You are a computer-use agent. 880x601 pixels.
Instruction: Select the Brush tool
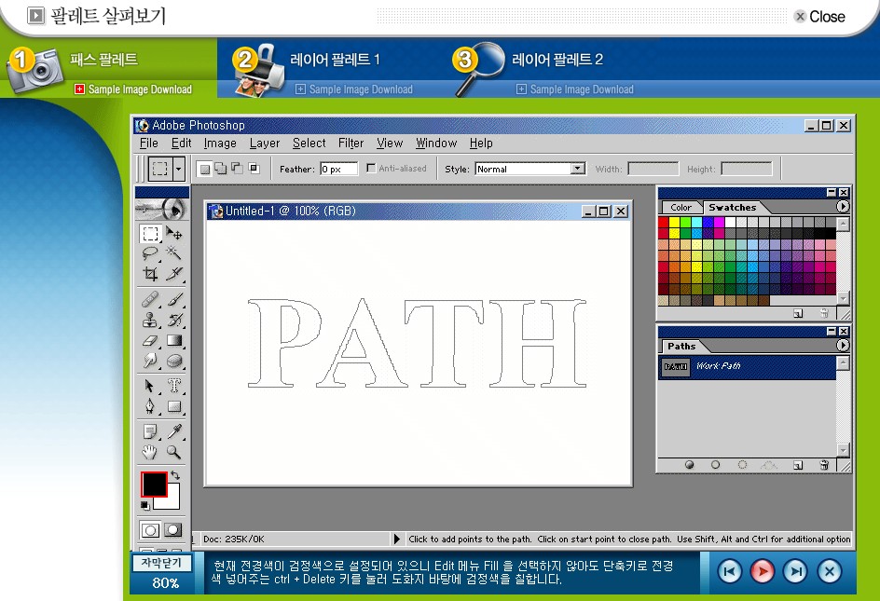pos(174,299)
